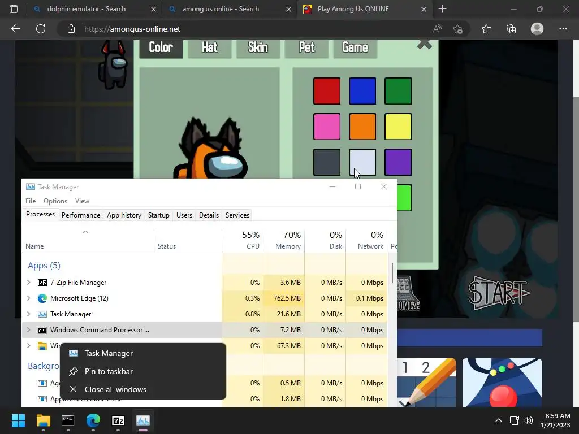The width and height of the screenshot is (579, 434).
Task: Pick the dark green color swatch
Action: (x=398, y=91)
